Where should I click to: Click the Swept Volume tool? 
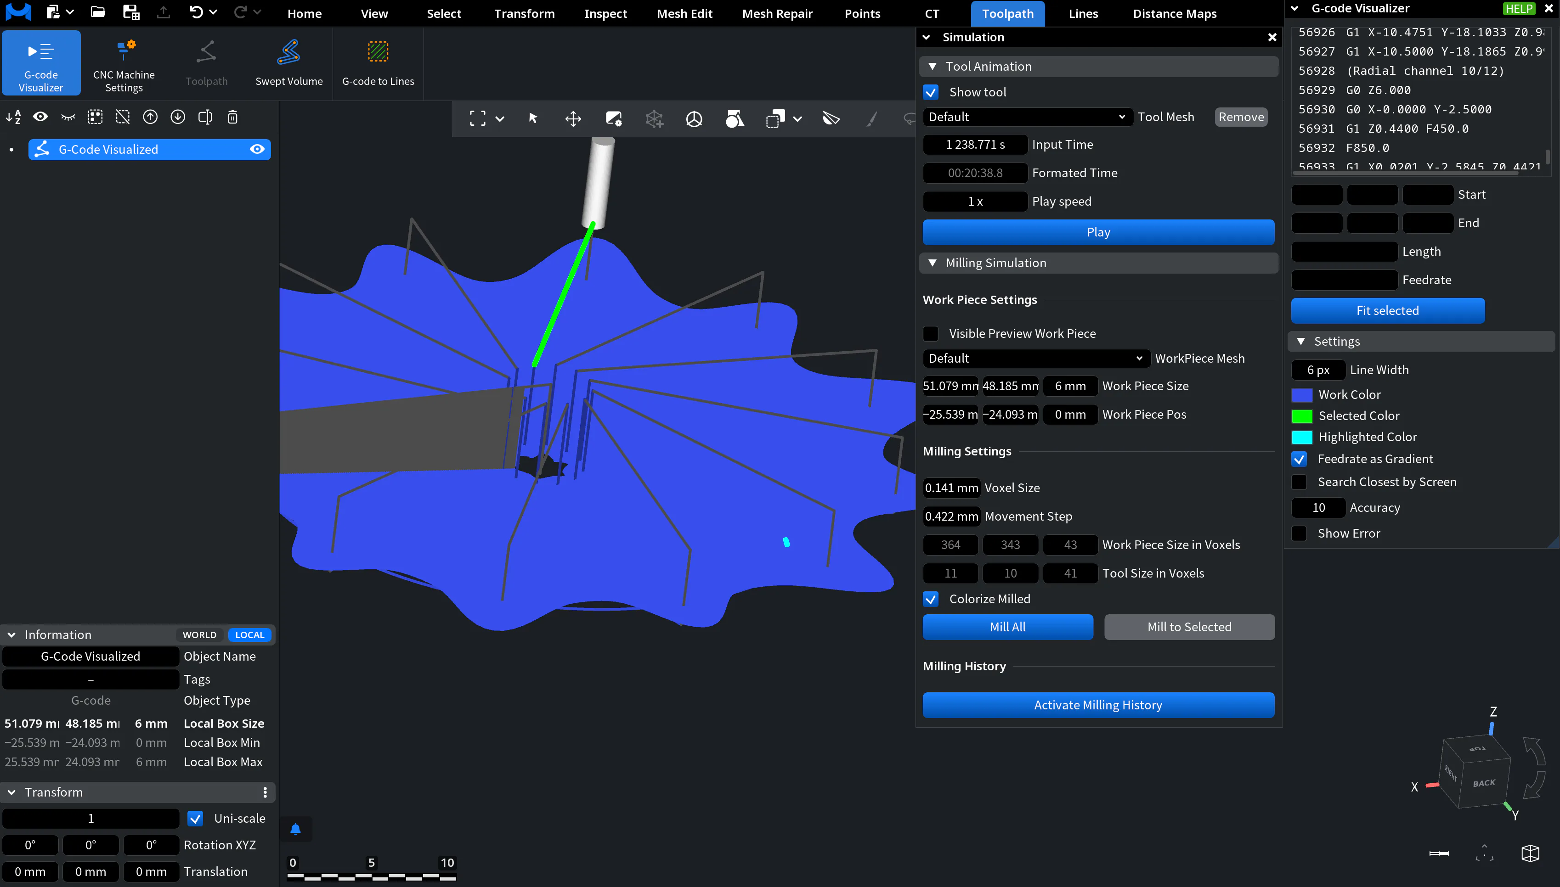289,63
